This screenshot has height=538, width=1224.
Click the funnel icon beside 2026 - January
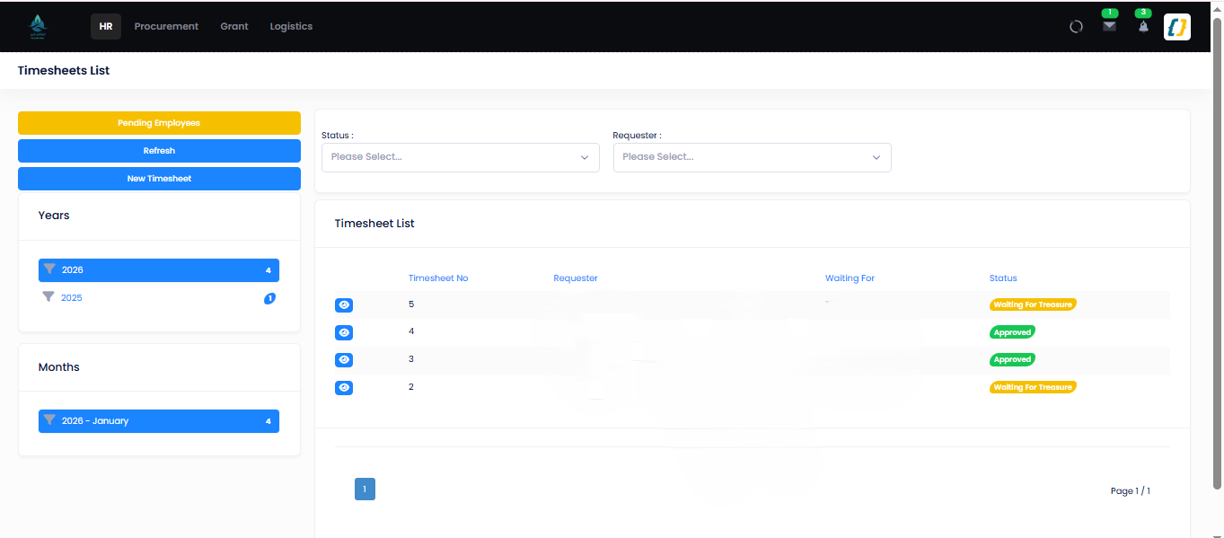[49, 420]
